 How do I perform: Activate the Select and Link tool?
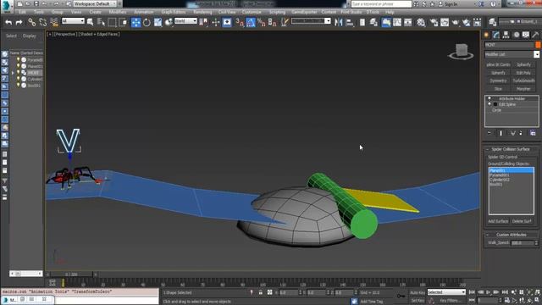[x=32, y=23]
